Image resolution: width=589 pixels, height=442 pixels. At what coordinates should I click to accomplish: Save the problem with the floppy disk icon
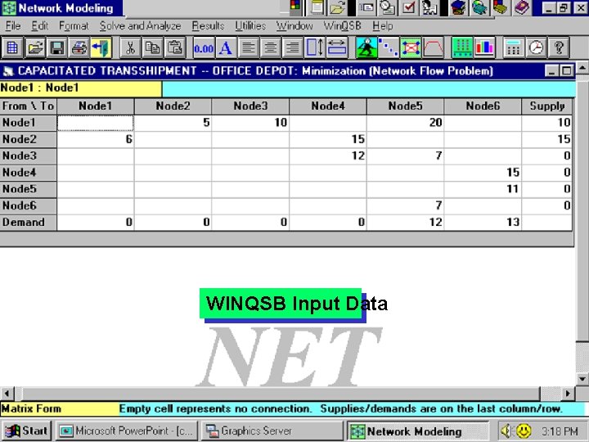tap(56, 47)
